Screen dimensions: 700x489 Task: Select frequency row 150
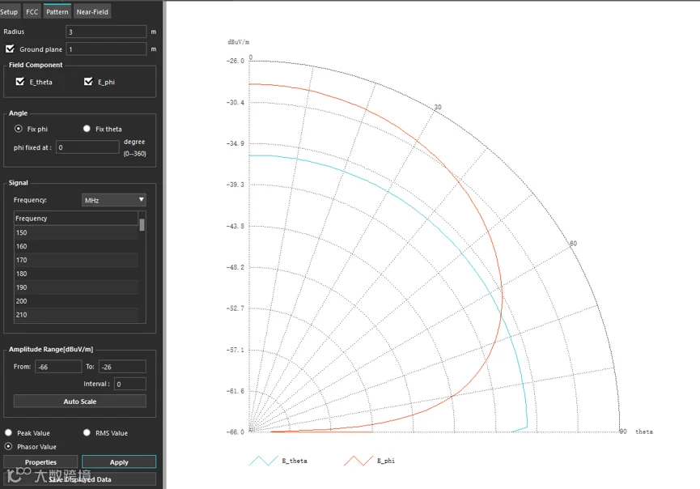[x=76, y=232]
